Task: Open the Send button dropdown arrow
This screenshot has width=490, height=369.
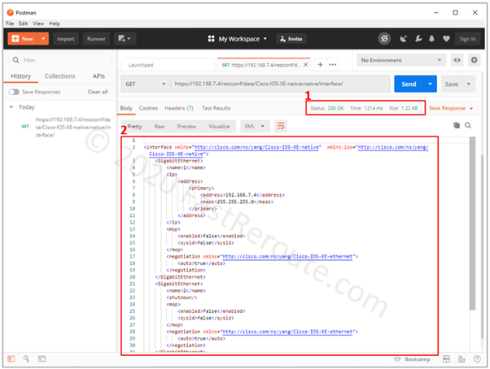Action: coord(431,84)
